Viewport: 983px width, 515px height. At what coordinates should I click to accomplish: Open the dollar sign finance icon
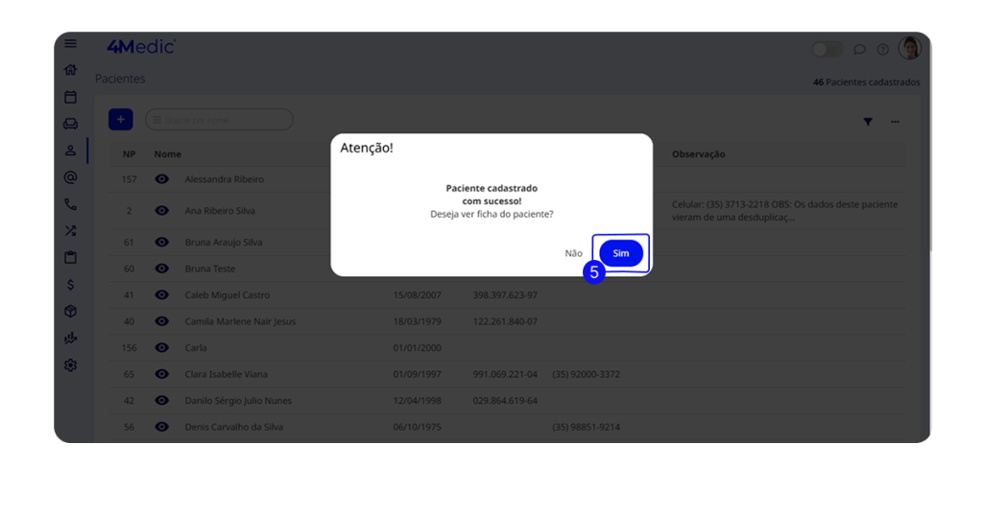70,285
